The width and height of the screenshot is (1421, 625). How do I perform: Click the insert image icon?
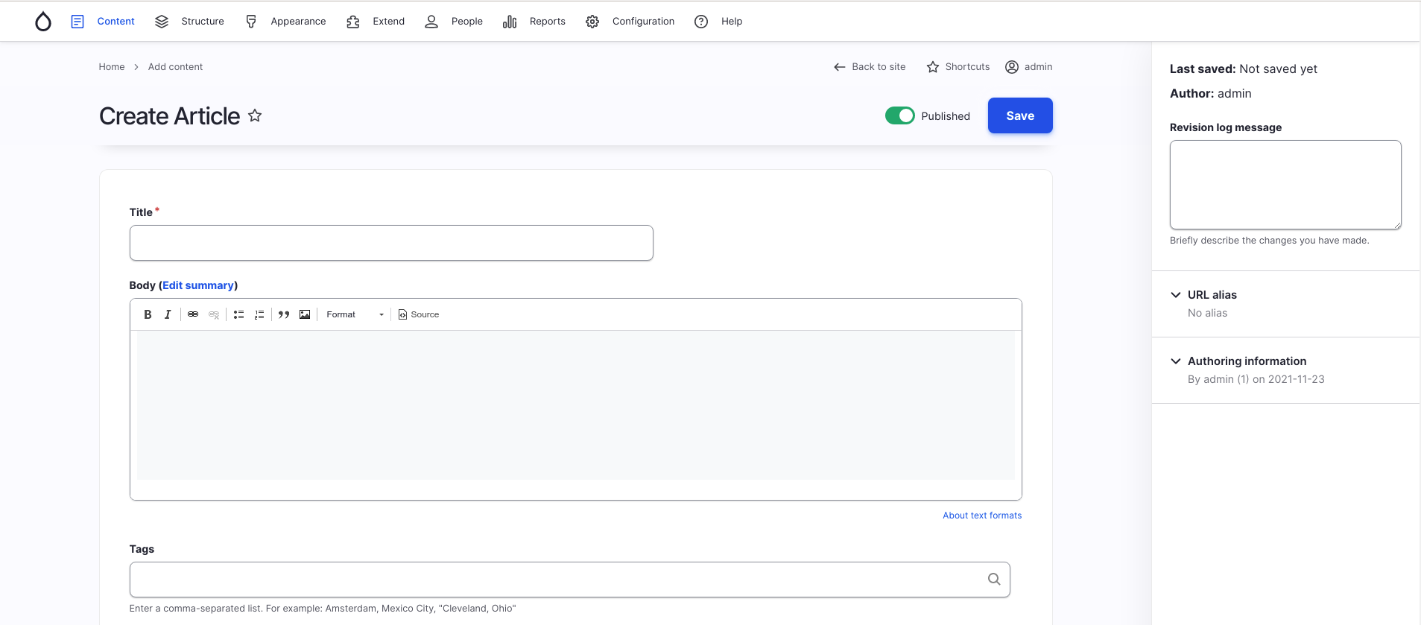pyautogui.click(x=305, y=314)
